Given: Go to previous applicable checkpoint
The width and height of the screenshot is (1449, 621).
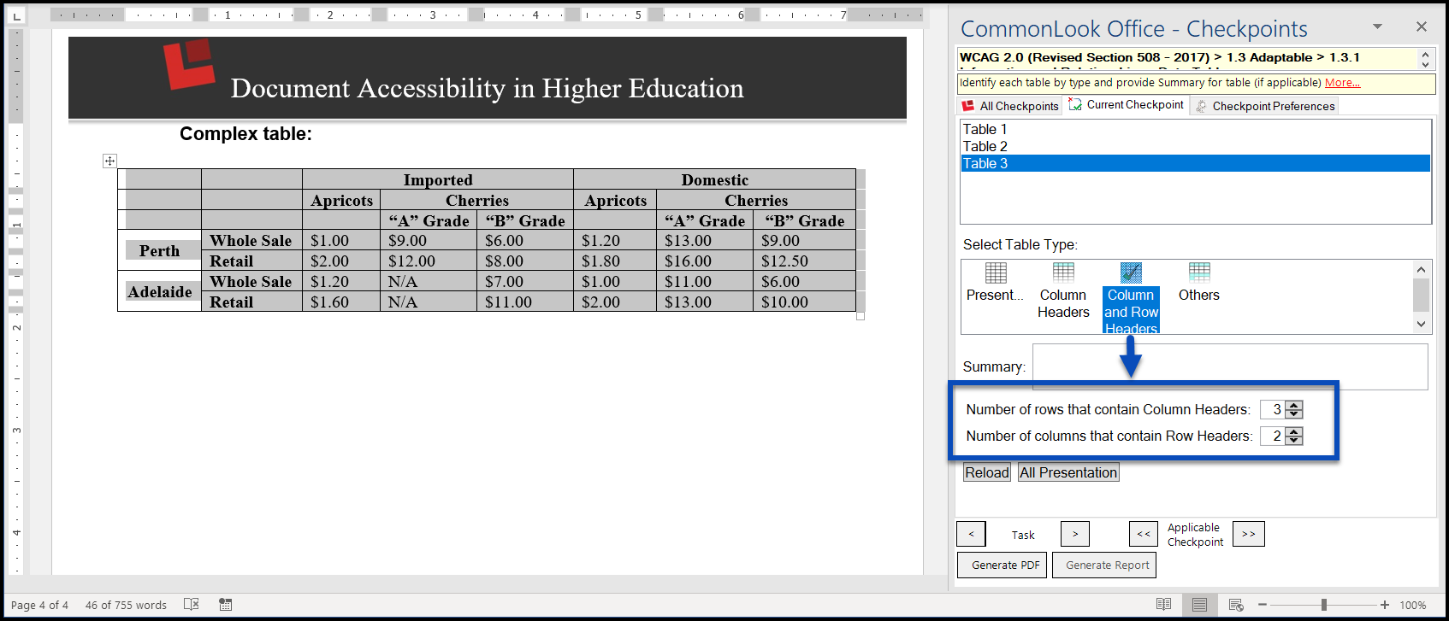Looking at the screenshot, I should click(1144, 534).
